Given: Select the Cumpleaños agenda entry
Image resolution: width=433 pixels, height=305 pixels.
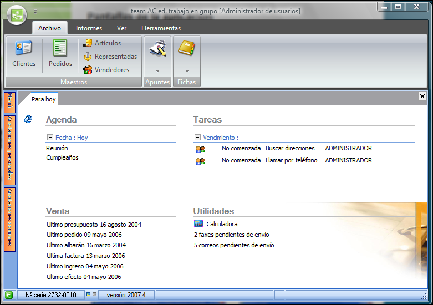Looking at the screenshot, I should [x=63, y=157].
